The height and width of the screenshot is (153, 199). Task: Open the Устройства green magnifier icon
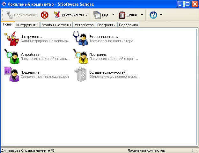tap(12, 56)
